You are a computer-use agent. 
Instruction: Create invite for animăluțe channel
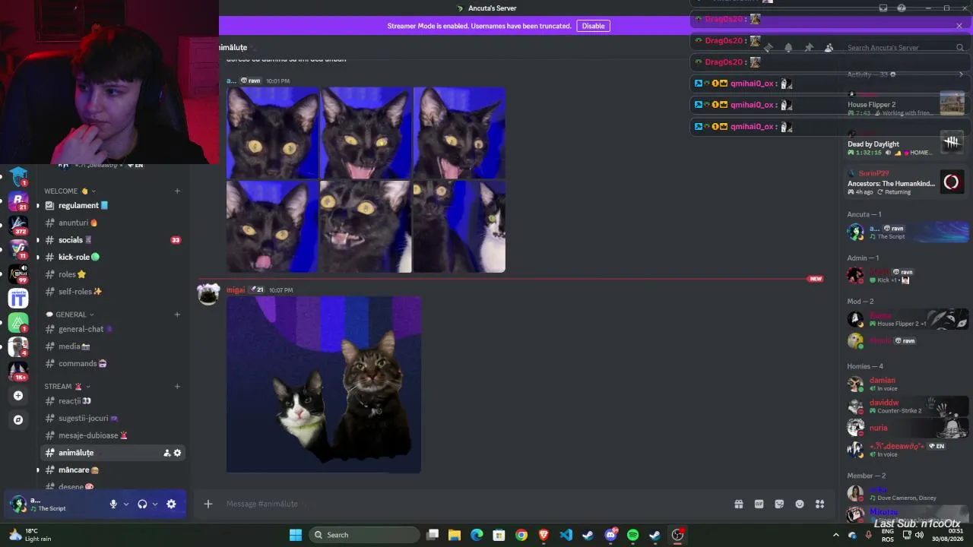(x=166, y=453)
